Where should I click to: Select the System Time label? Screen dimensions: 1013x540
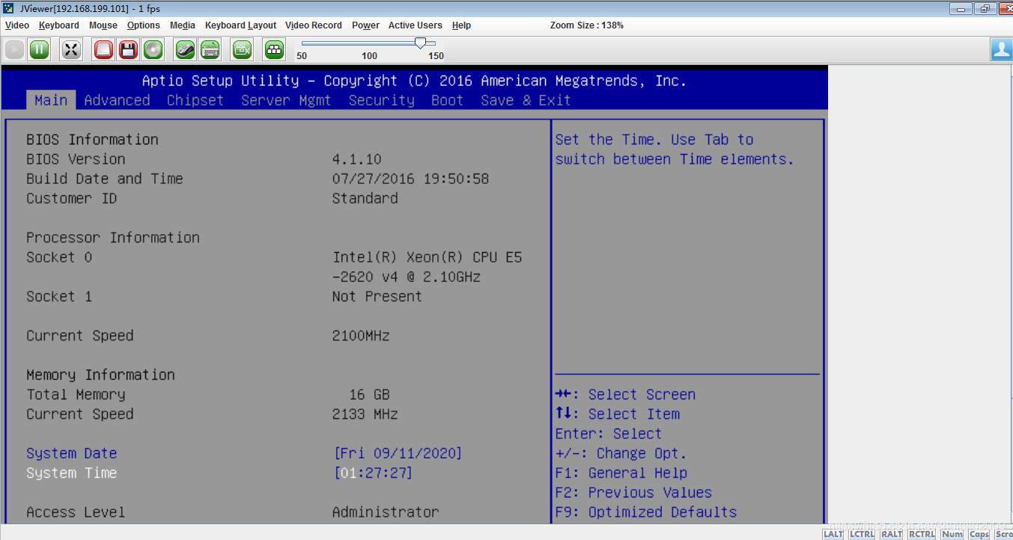click(x=72, y=473)
